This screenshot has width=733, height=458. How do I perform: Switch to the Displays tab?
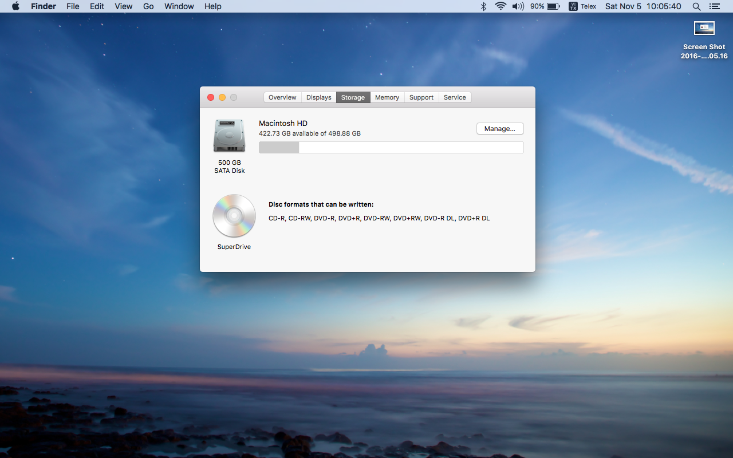coord(318,97)
